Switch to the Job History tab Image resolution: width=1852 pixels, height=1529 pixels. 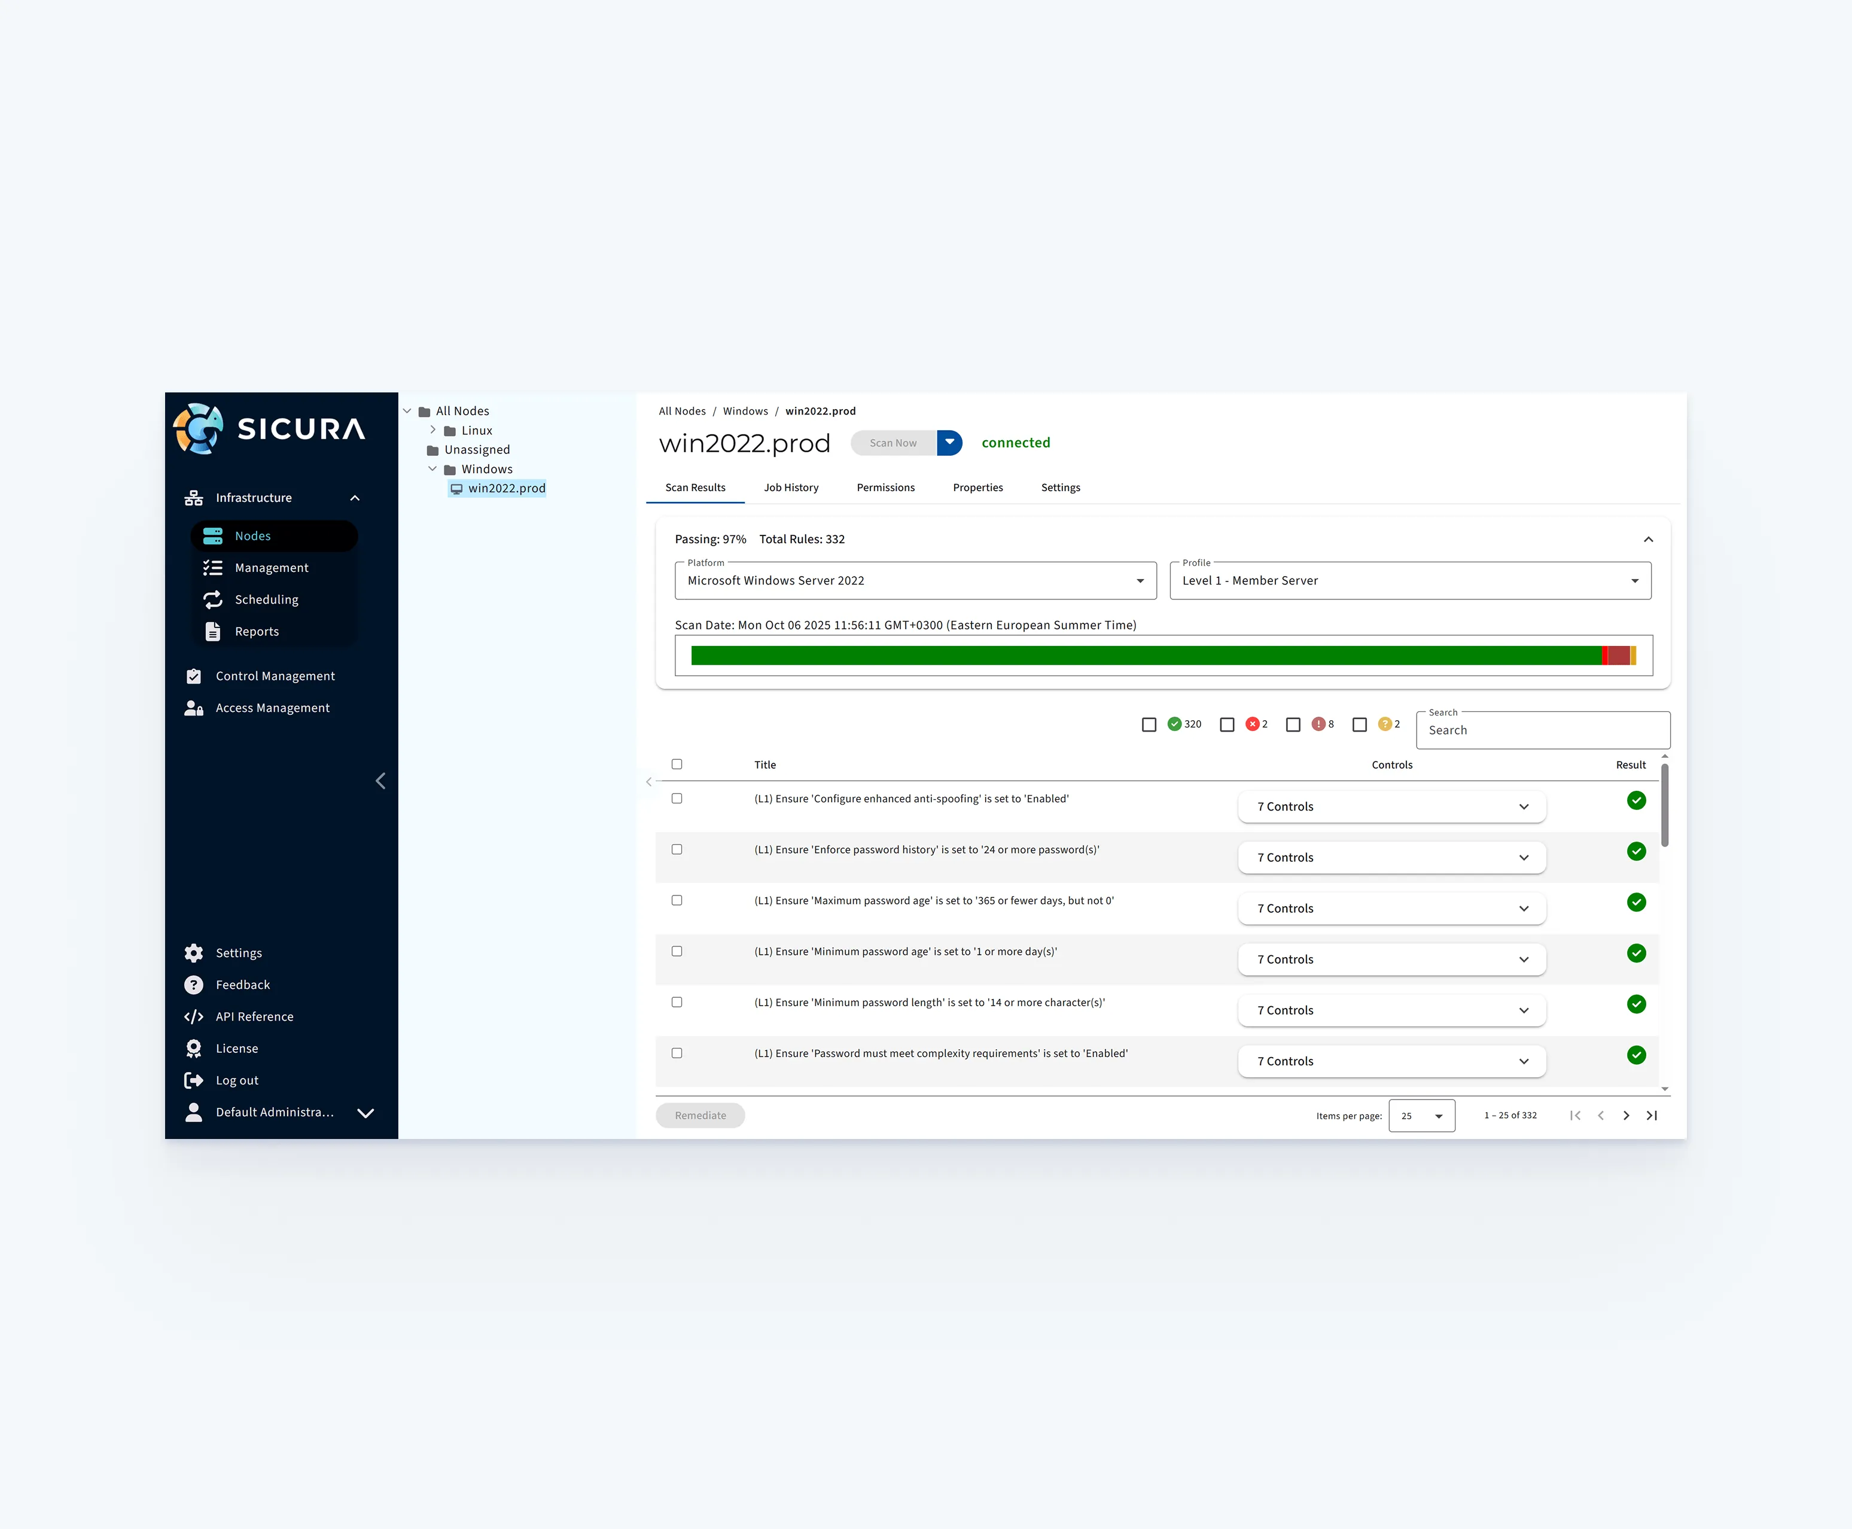[x=791, y=488]
